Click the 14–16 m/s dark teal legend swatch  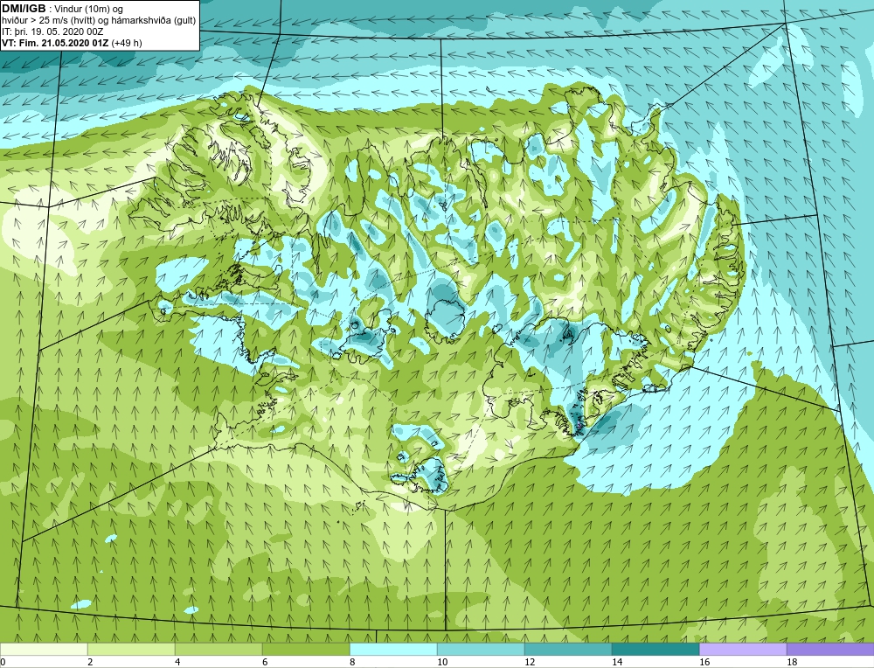(655, 649)
